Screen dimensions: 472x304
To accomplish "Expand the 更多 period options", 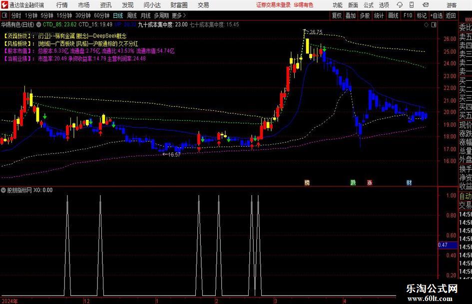I will pyautogui.click(x=179, y=15).
